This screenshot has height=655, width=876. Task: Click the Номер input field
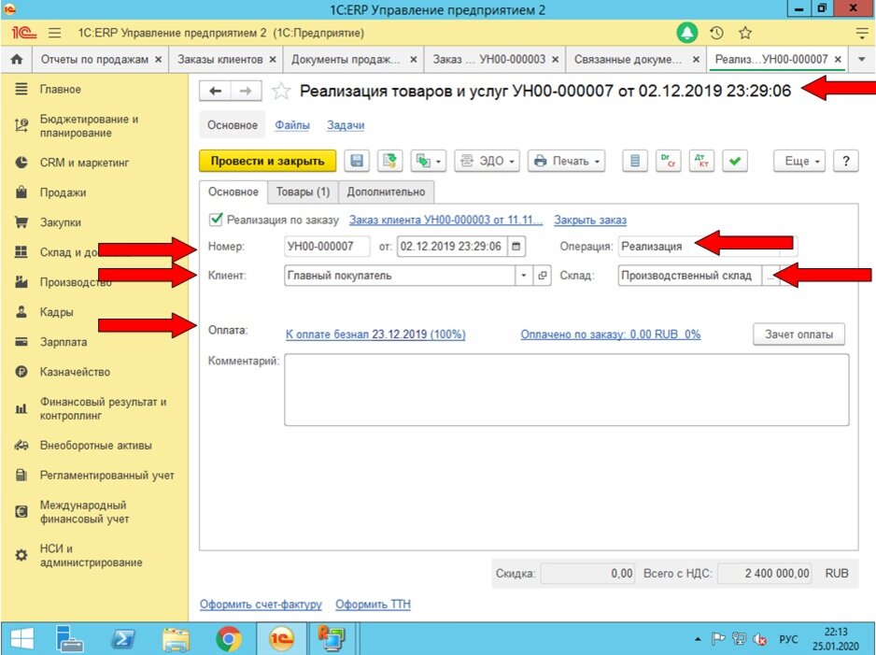[x=327, y=247]
